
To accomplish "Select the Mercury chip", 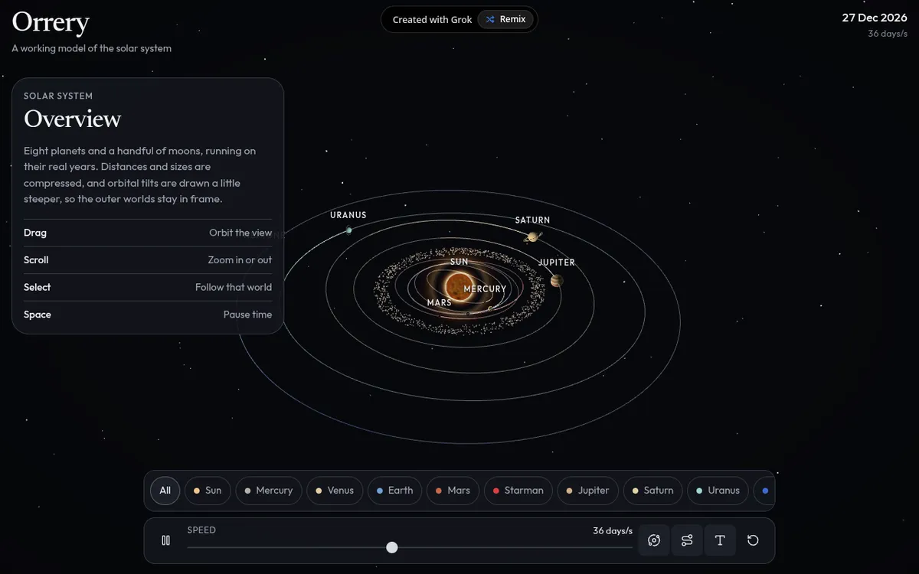I will (x=269, y=491).
